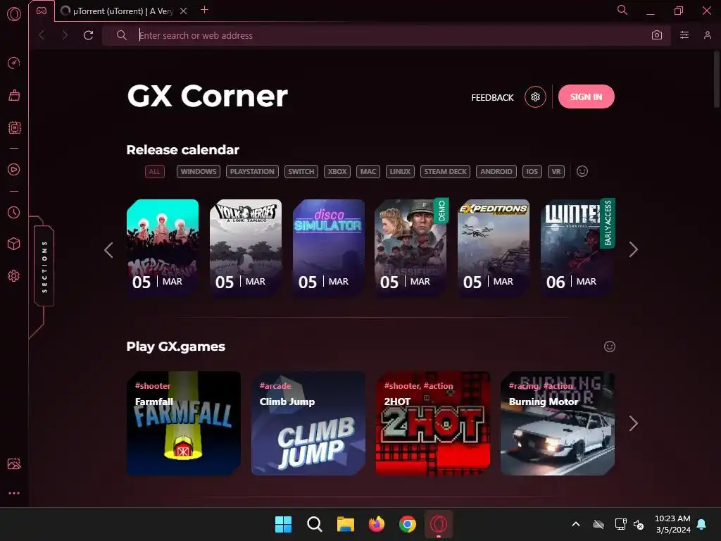
Task: Toggle the STEAM DECK platform filter
Action: [x=445, y=172]
